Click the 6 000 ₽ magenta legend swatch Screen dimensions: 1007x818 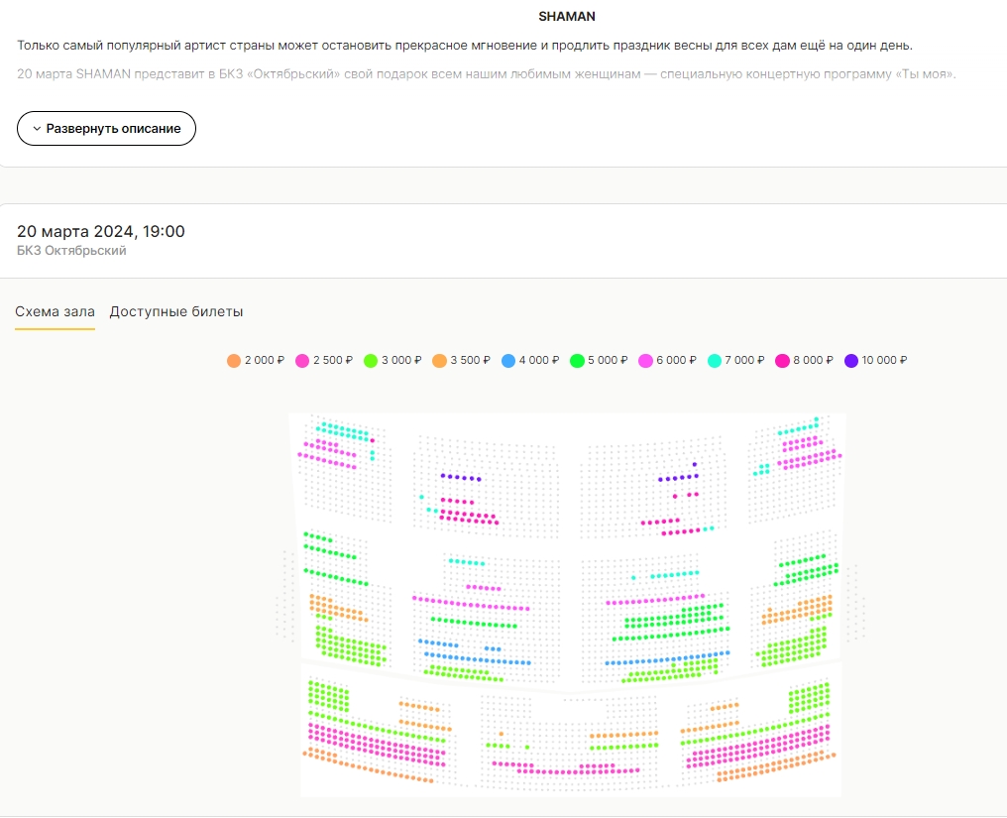645,361
